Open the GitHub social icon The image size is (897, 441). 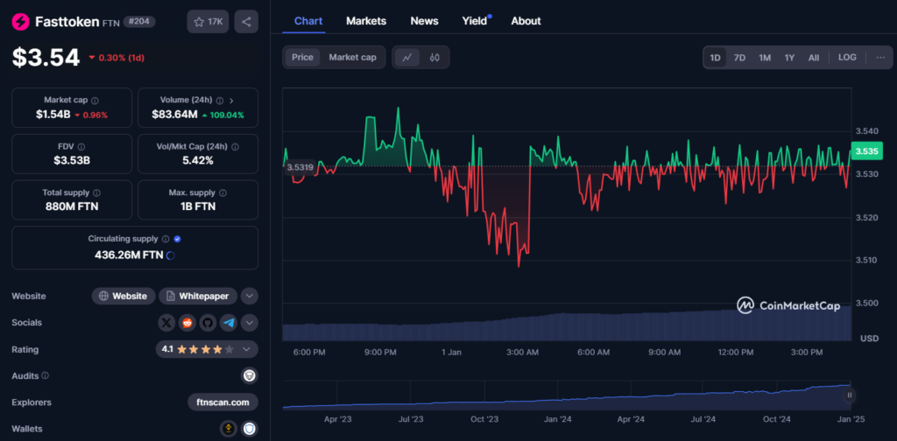[x=208, y=323]
